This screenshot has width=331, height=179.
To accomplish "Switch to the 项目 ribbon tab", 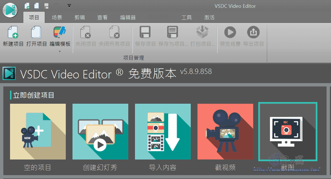I will [x=34, y=17].
